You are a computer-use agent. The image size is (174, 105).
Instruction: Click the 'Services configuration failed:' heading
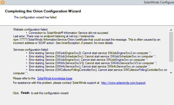coord(31,50)
